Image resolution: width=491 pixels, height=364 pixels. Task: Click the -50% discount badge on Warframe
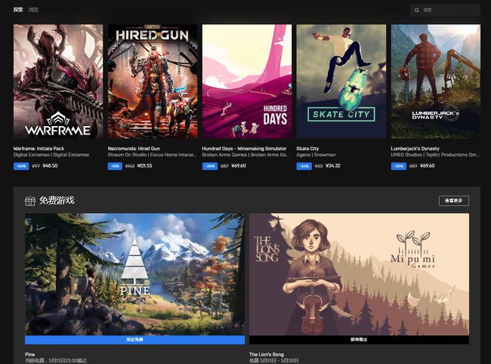(x=21, y=166)
